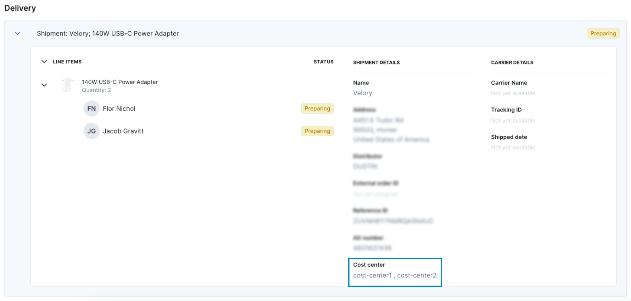
Task: Click the CARRIER DETAILS heading
Action: point(512,63)
